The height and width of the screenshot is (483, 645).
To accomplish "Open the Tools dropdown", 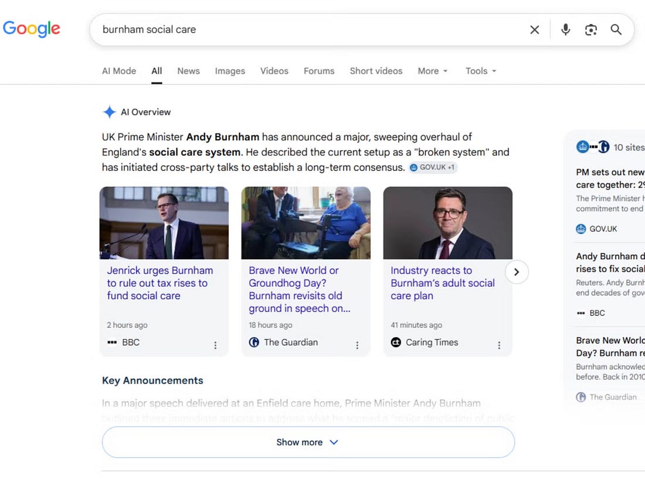I will coord(481,71).
